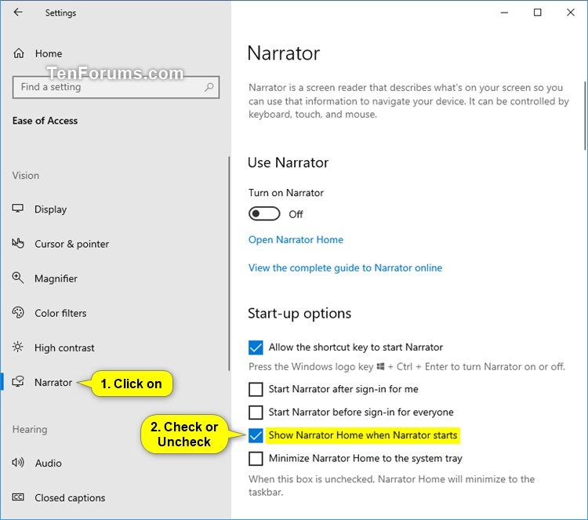Open the Home icon in sidebar
Screen dimensions: 588x520
coord(19,53)
